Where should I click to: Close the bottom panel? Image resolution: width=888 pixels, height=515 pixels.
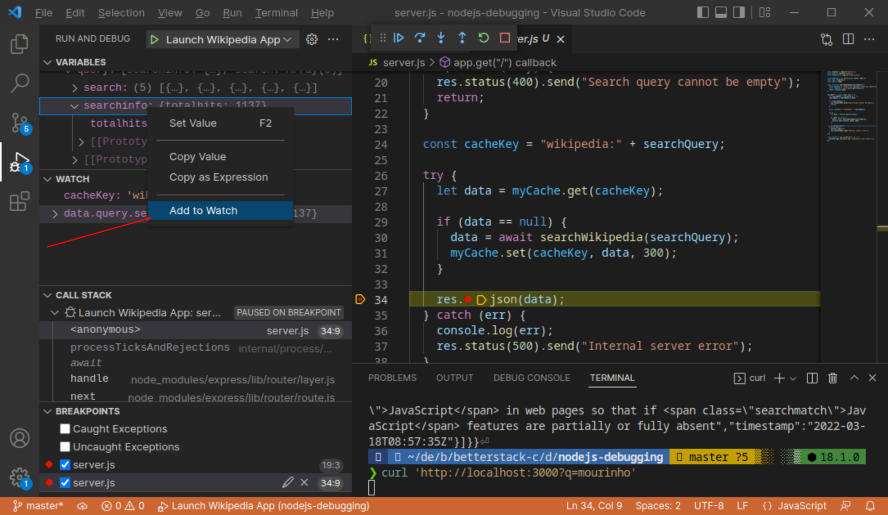(872, 378)
